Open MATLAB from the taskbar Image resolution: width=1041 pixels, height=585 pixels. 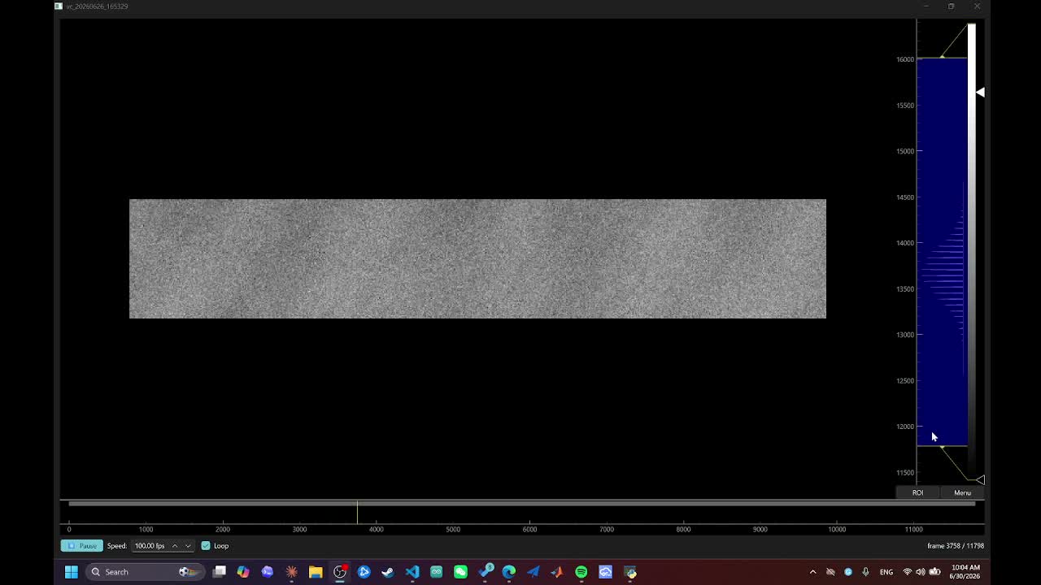coord(557,572)
